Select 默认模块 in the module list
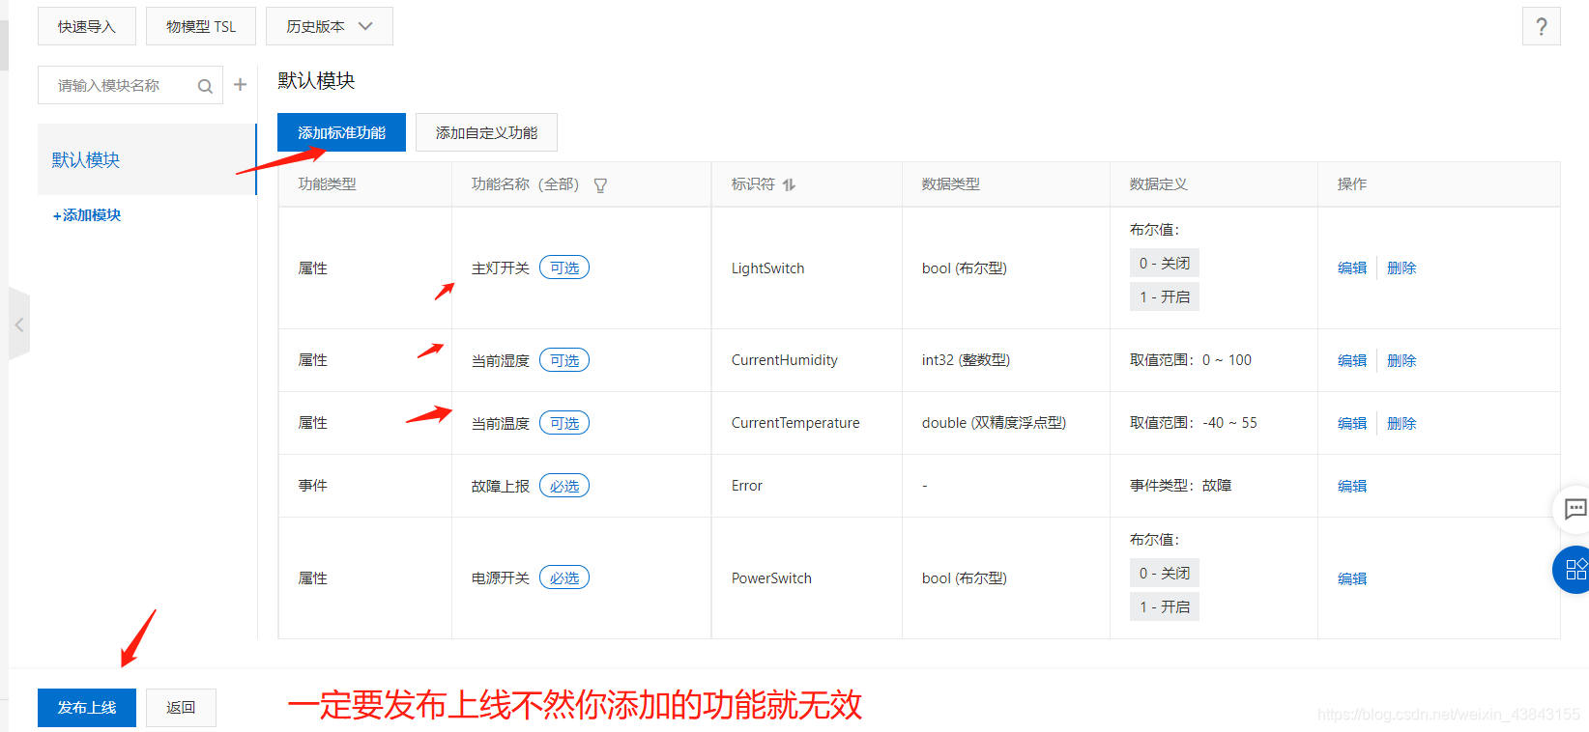The width and height of the screenshot is (1589, 732). (x=147, y=159)
